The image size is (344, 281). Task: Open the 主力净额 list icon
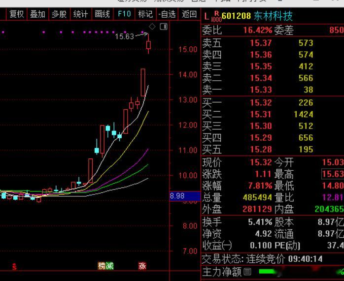(x=247, y=272)
